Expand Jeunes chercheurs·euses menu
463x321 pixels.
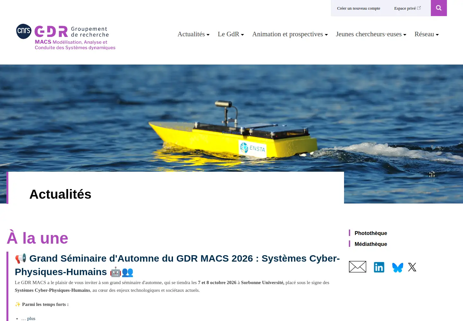pyautogui.click(x=371, y=34)
